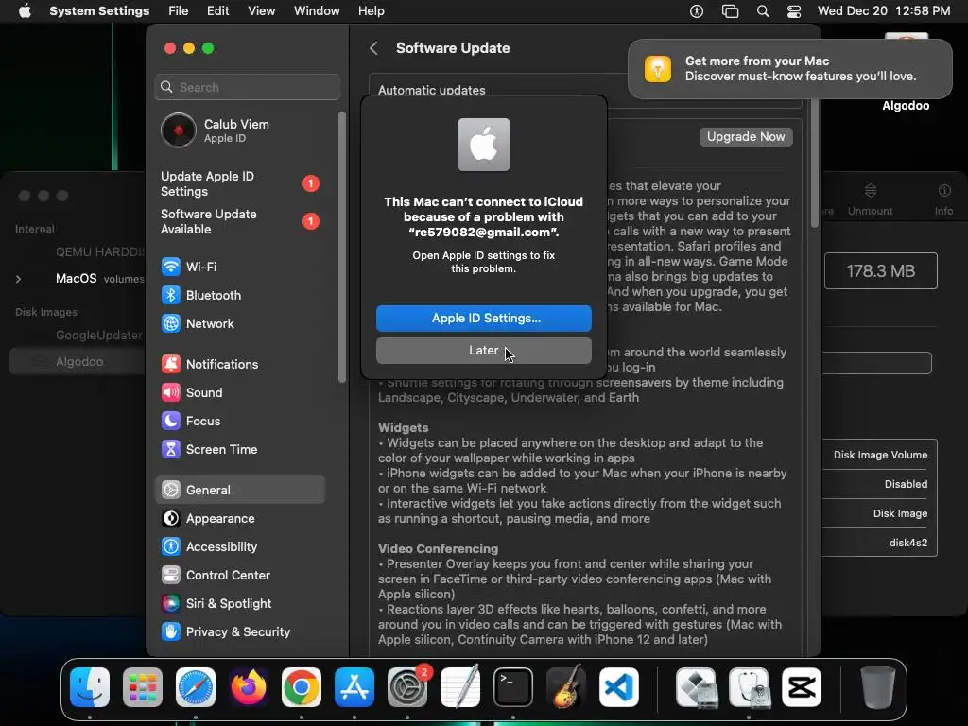Open the File menu
Viewport: 968px width, 726px height.
point(179,11)
